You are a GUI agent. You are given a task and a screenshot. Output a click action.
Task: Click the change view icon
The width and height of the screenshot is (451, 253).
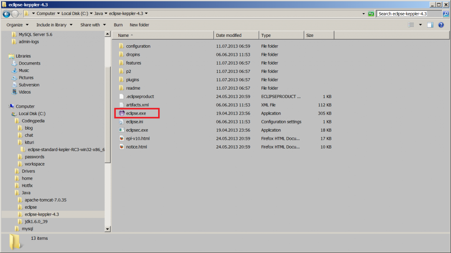click(x=411, y=25)
